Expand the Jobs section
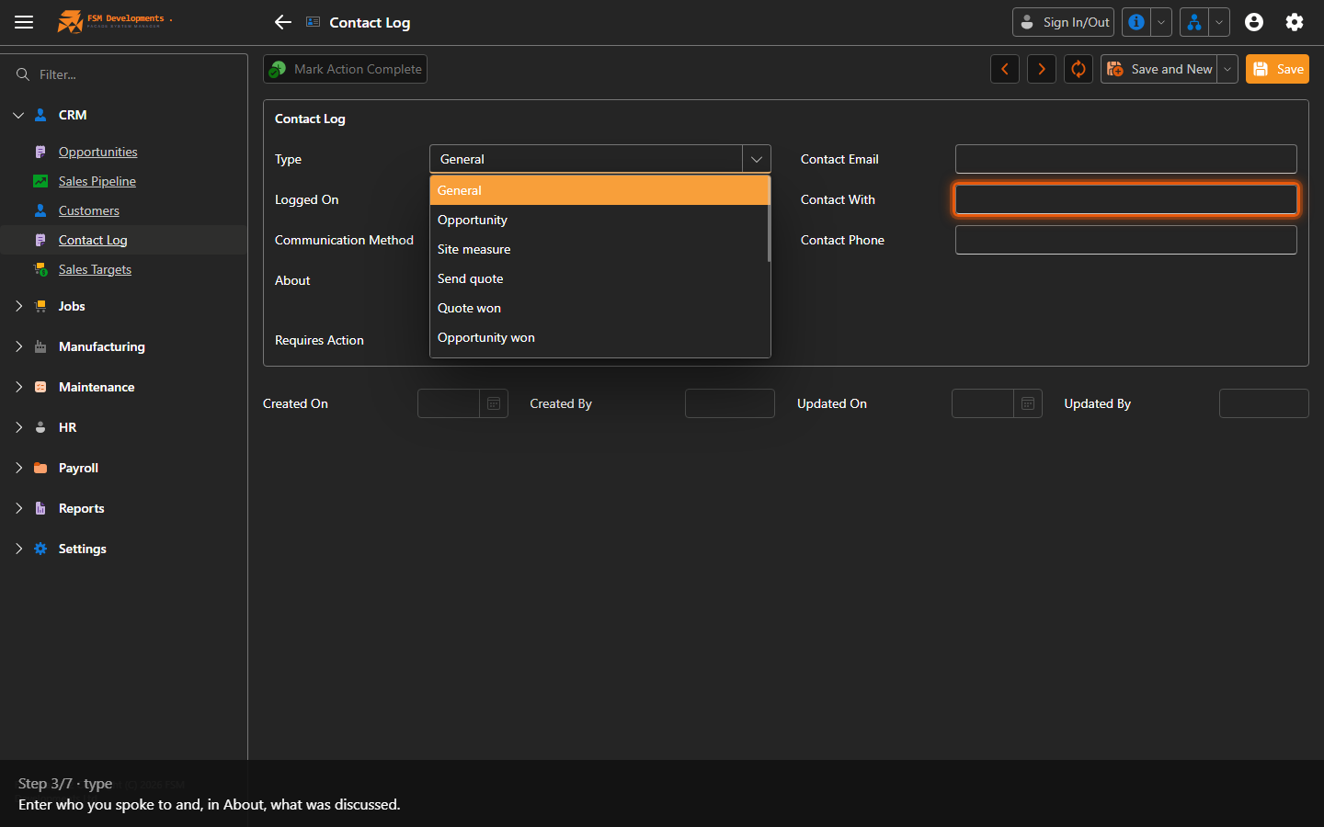Image resolution: width=1324 pixels, height=827 pixels. pos(18,306)
